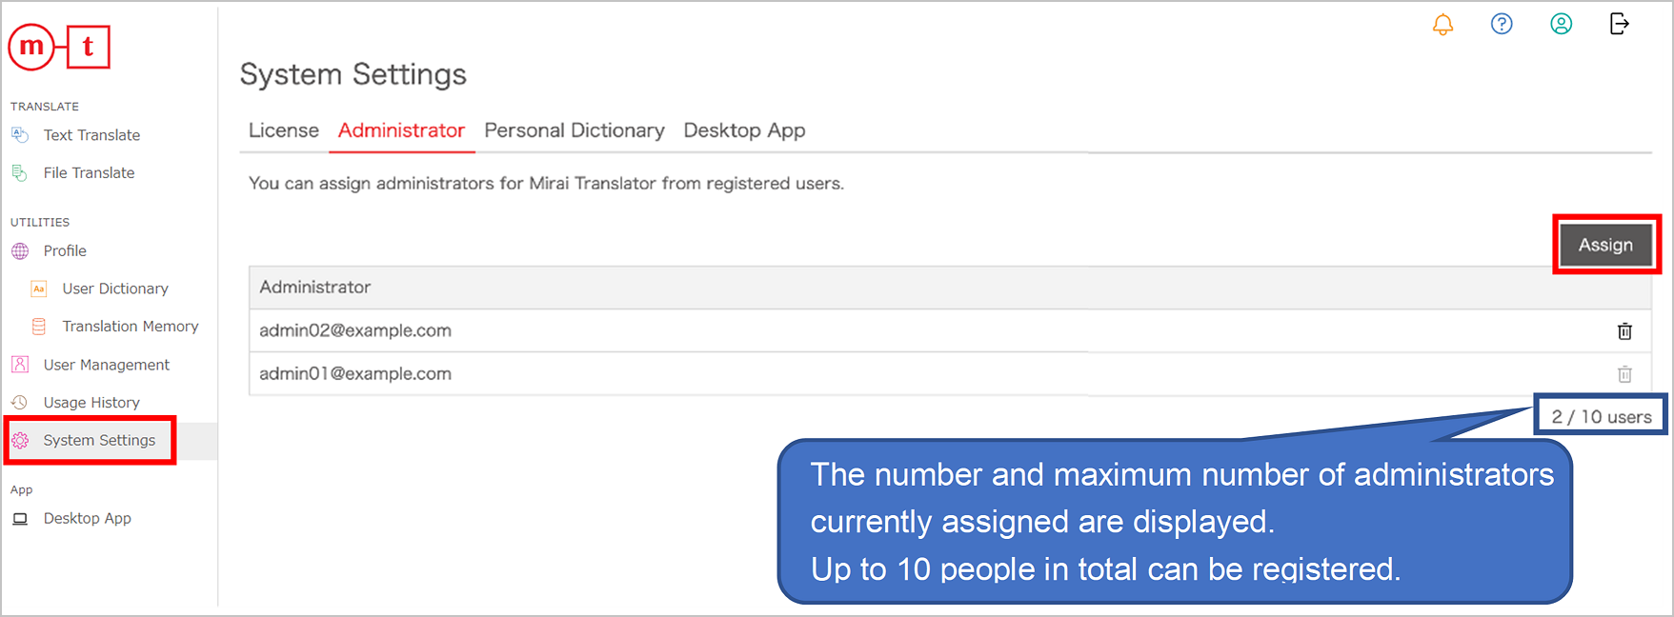Click the notification bell icon
This screenshot has width=1674, height=617.
point(1443,25)
